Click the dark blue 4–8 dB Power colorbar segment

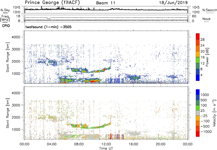point(198,72)
